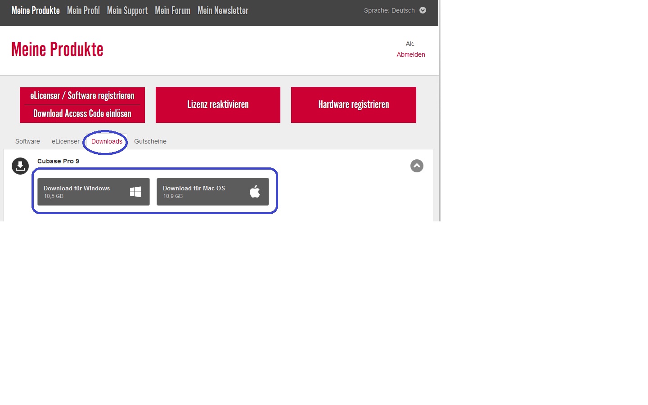Click the Hardware registrieren button
The width and height of the screenshot is (648, 405).
[x=354, y=105]
